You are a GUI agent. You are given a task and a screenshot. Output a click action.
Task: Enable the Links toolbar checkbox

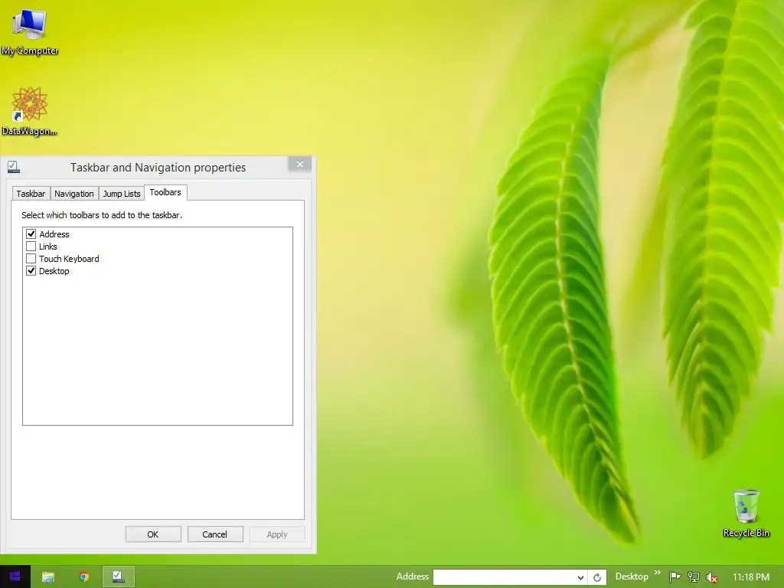coord(31,247)
